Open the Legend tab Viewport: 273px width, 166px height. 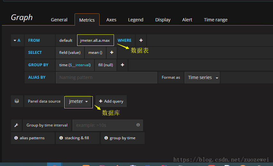136,20
